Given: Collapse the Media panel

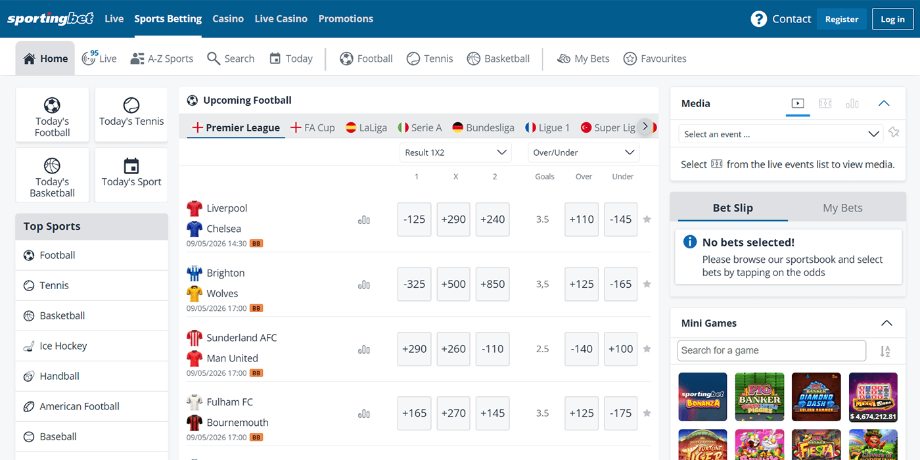Looking at the screenshot, I should tap(884, 103).
